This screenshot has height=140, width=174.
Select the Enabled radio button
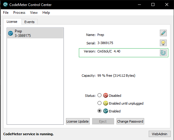click(x=99, y=111)
